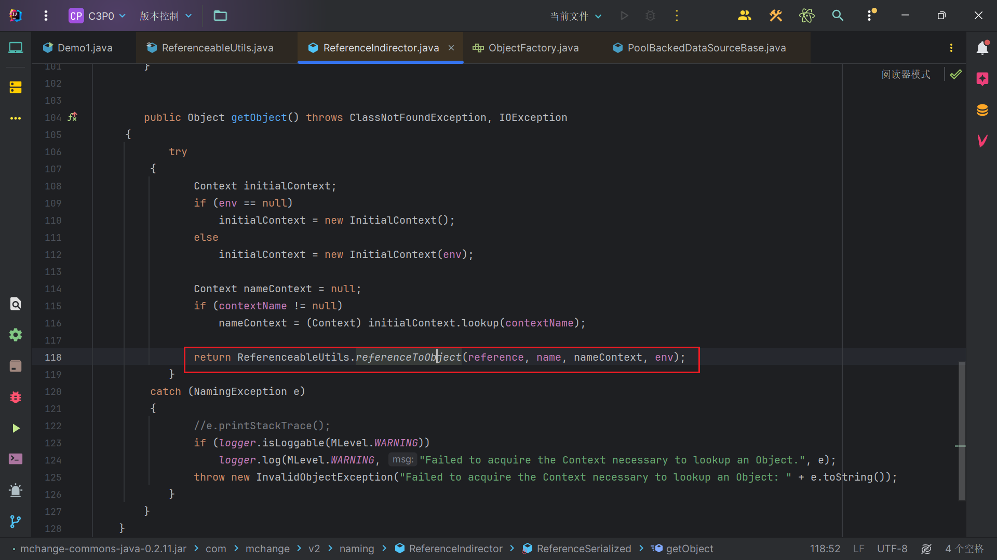The height and width of the screenshot is (560, 997).
Task: Open more run actions menu
Action: [x=677, y=16]
